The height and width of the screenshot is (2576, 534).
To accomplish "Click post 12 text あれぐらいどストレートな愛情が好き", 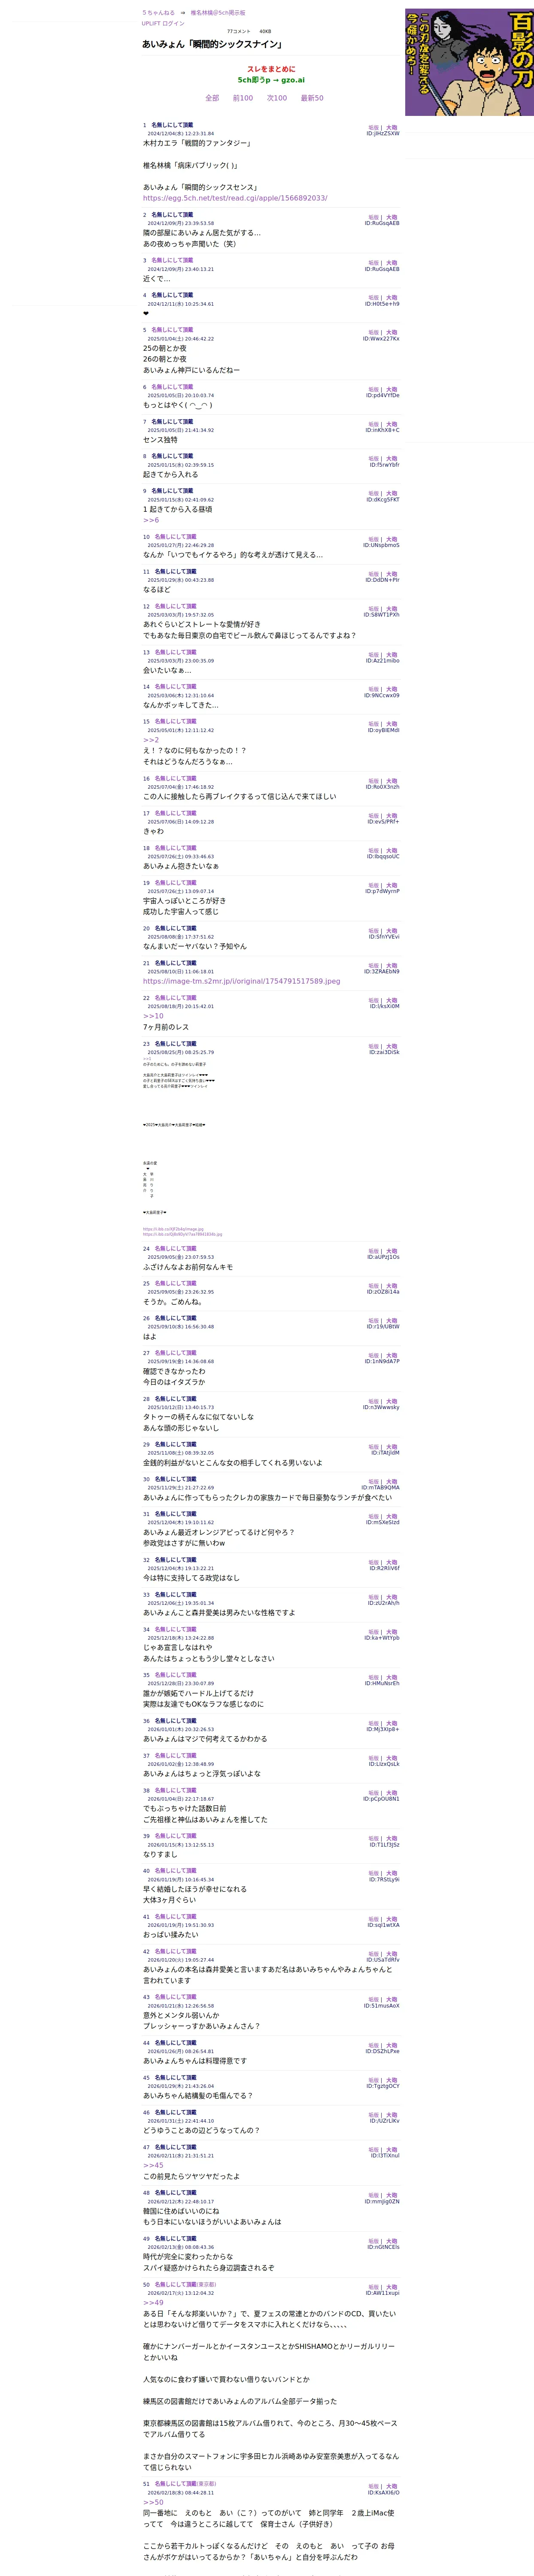I will tap(202, 625).
